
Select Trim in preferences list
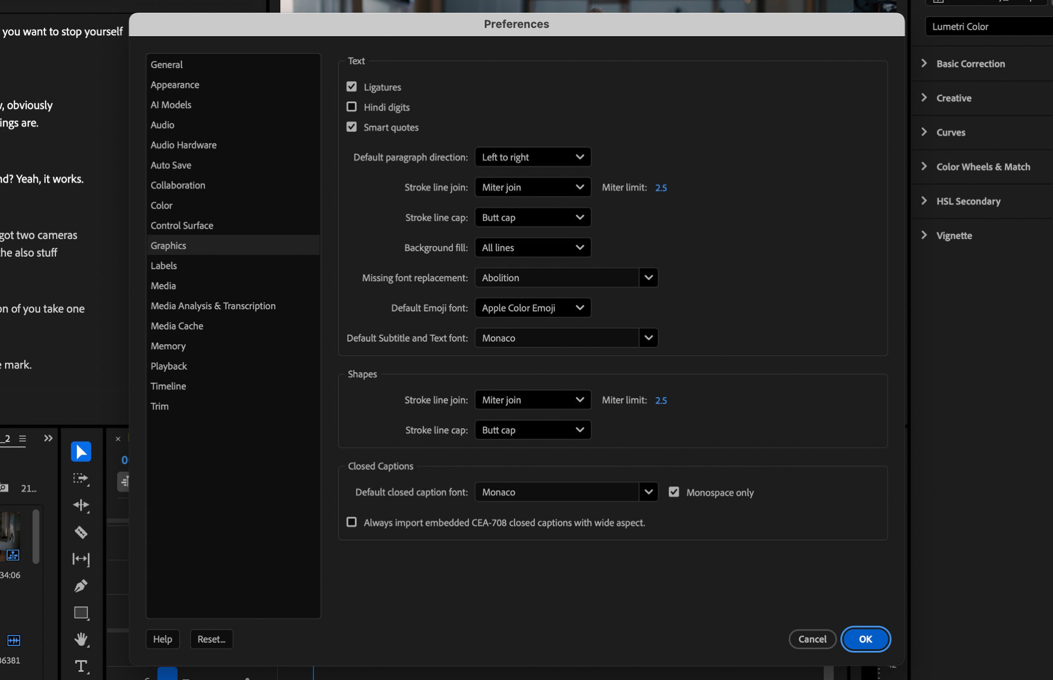(233, 407)
